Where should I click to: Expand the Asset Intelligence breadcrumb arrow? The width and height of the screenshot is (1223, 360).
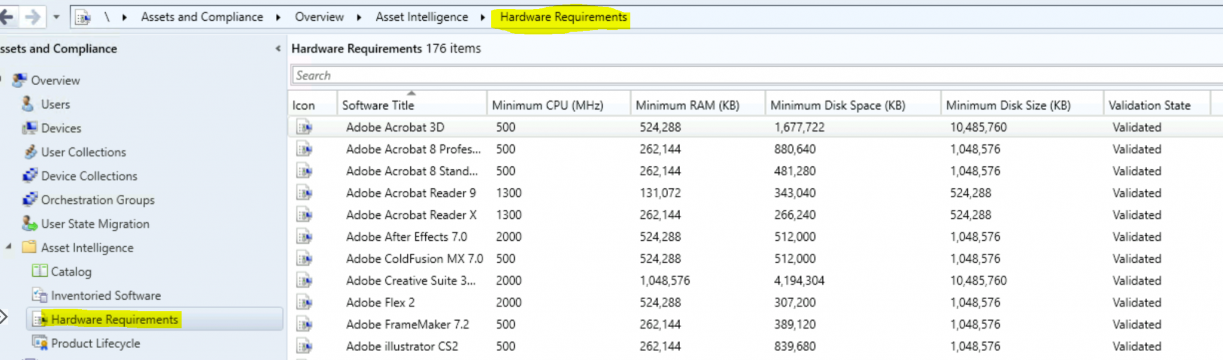tap(483, 17)
